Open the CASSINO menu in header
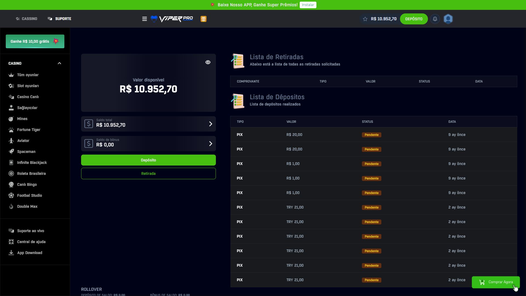The height and width of the screenshot is (296, 526). 27,19
